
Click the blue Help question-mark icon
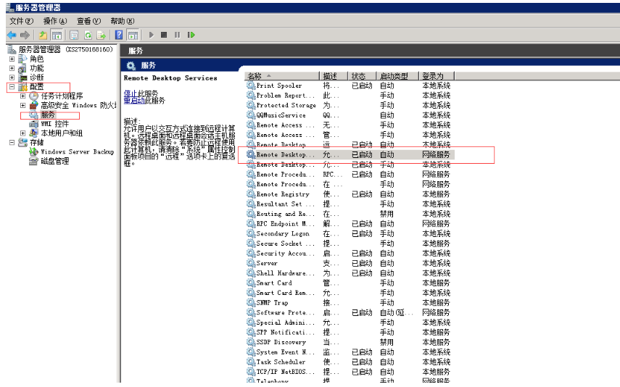(119, 35)
